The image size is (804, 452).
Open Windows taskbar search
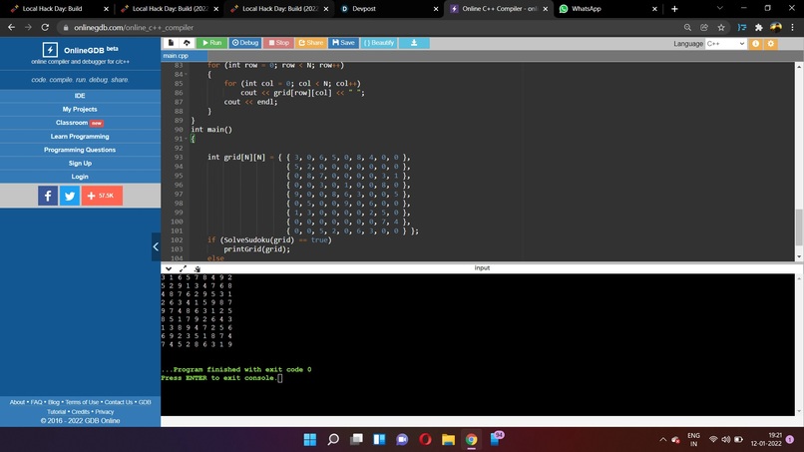point(333,440)
